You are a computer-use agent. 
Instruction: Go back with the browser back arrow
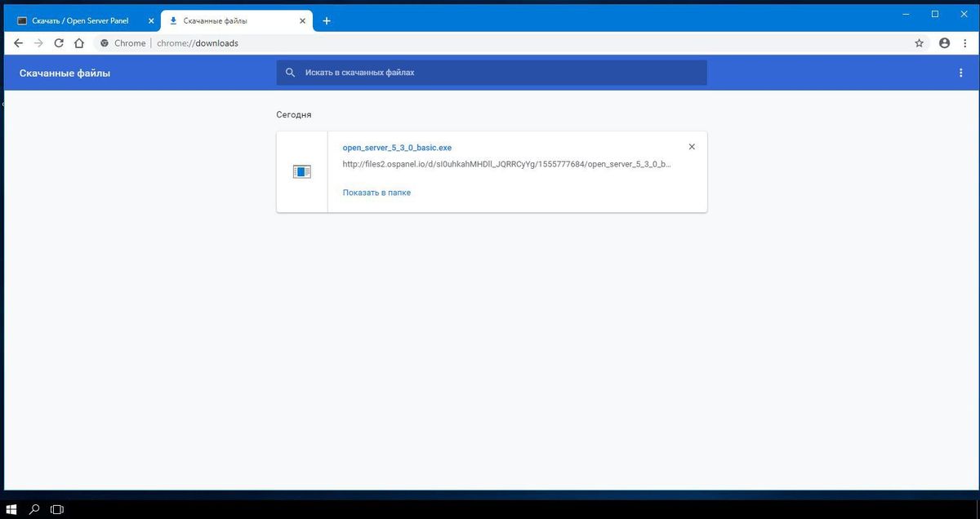(19, 43)
